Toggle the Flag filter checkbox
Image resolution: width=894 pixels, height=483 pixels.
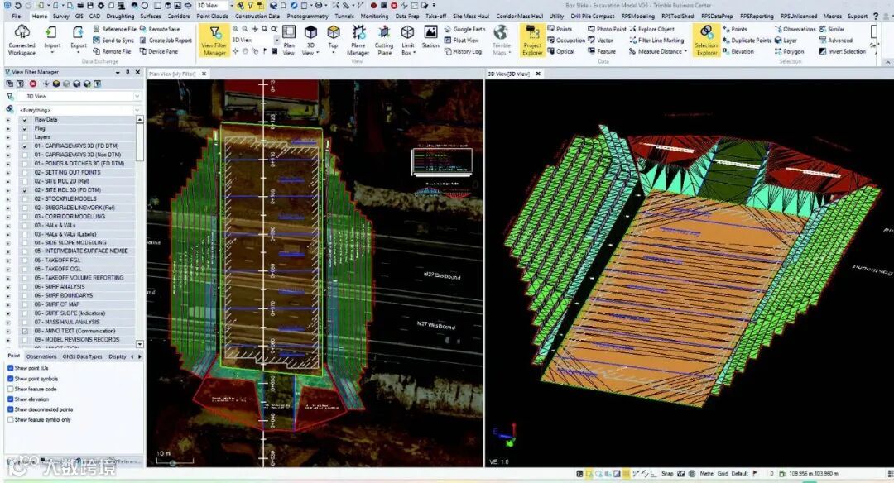25,129
